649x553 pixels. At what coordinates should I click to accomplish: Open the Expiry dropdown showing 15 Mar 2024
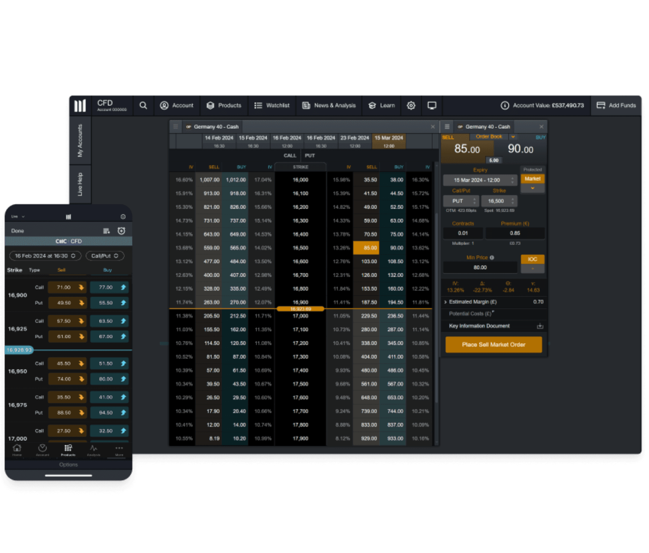tap(480, 180)
